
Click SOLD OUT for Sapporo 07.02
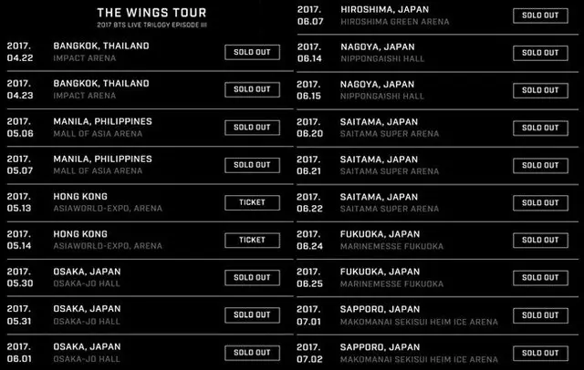click(540, 353)
